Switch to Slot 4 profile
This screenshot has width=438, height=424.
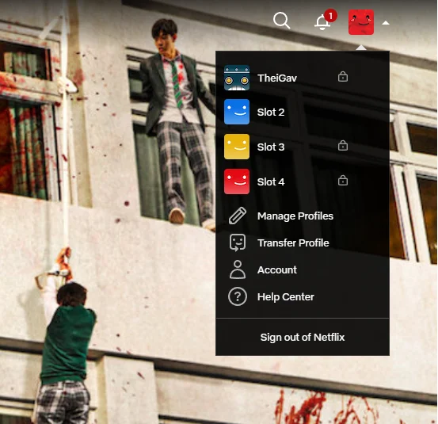pos(271,182)
